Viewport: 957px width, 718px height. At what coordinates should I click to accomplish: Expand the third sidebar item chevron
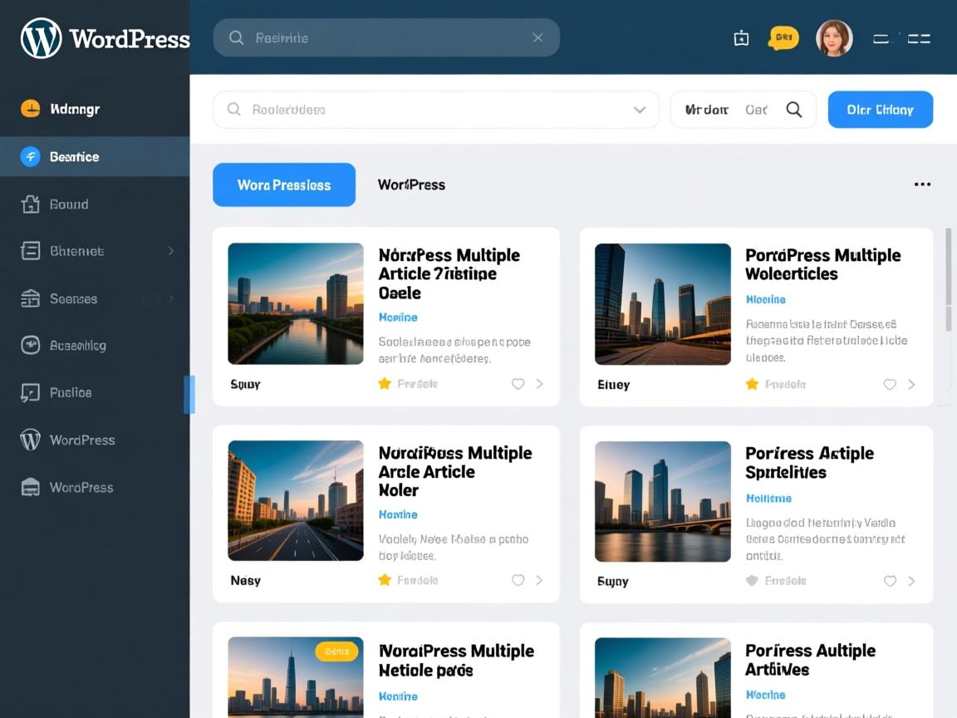[x=170, y=251]
